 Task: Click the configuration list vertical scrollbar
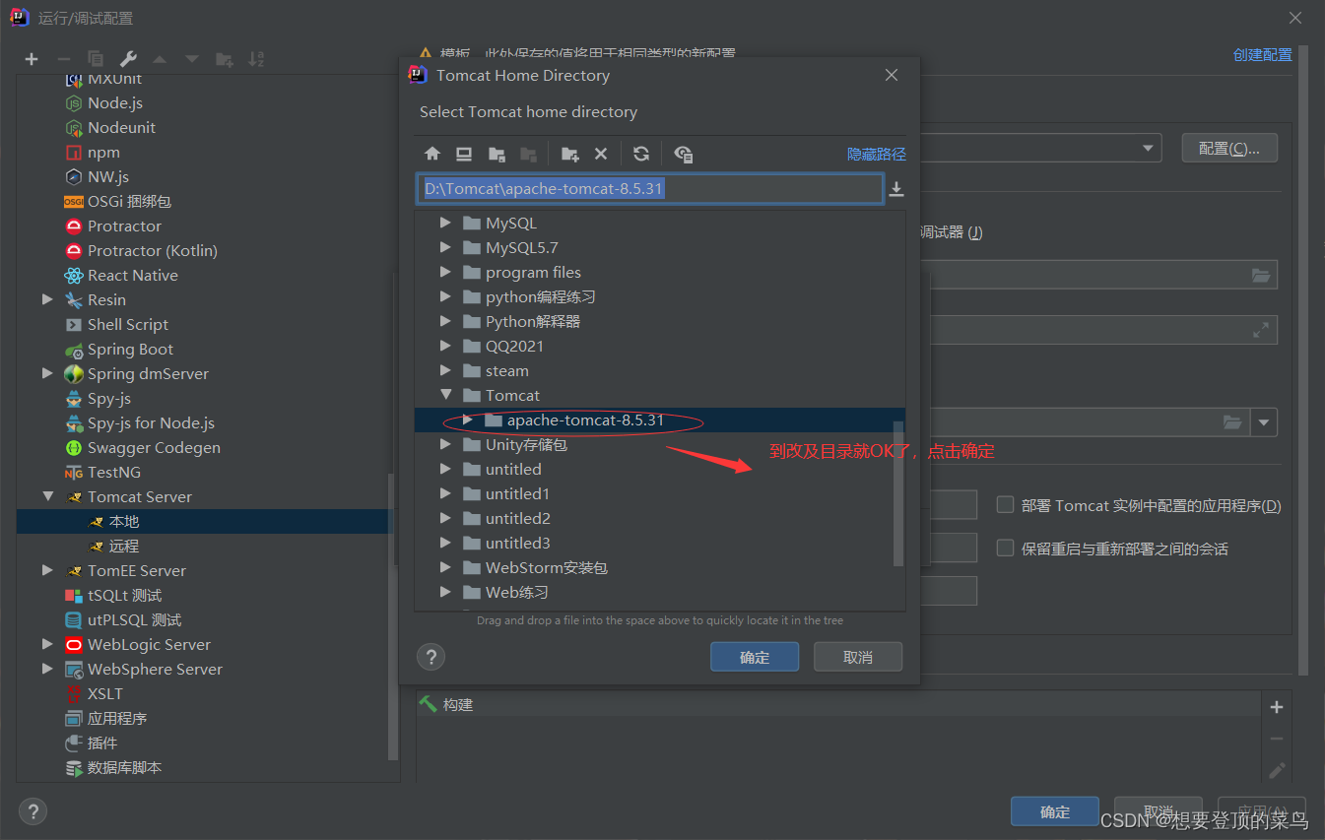394,617
